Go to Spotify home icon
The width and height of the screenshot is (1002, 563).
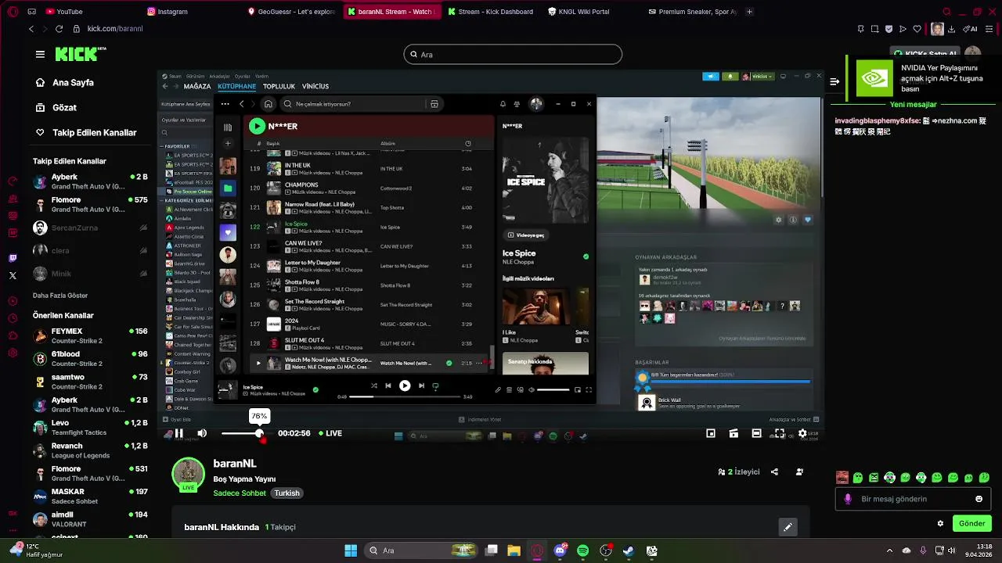coord(268,104)
